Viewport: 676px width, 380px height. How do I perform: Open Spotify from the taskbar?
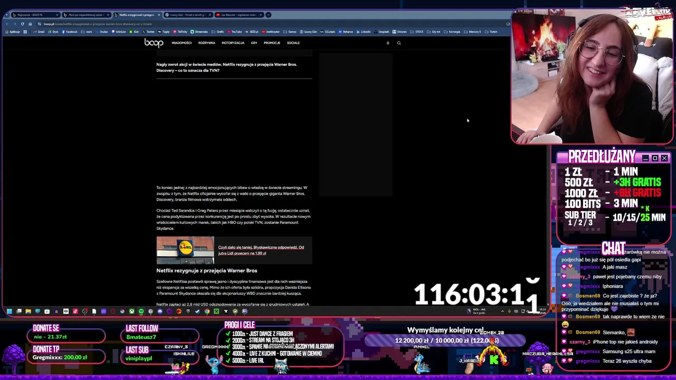pyautogui.click(x=141, y=311)
